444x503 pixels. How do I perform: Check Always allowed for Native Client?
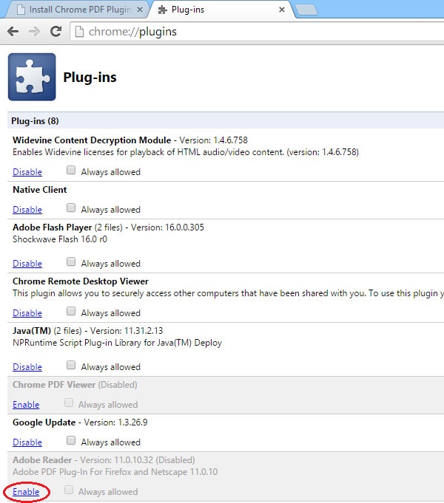coord(71,208)
